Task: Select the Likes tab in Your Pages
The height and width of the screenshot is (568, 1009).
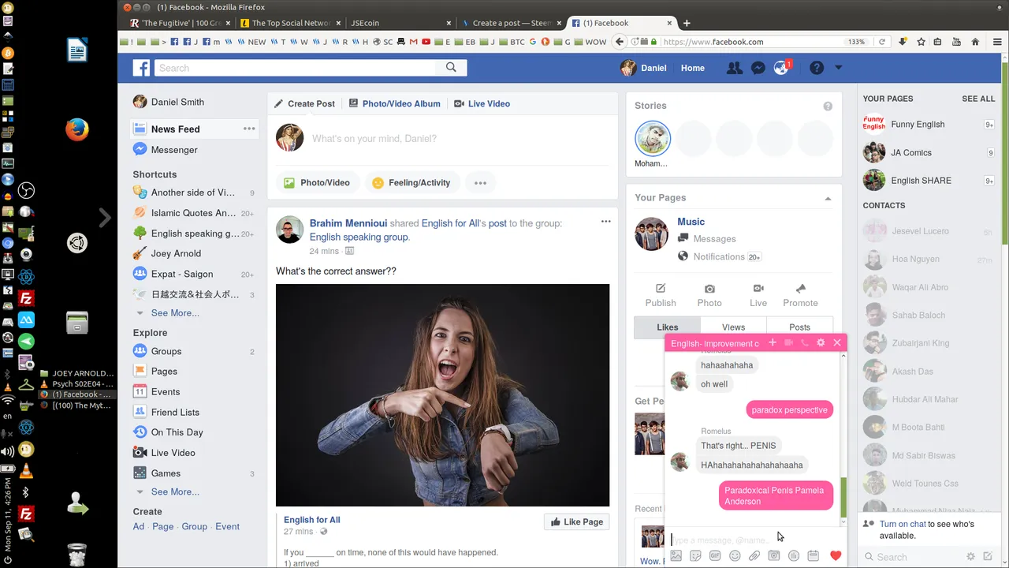Action: 668,327
